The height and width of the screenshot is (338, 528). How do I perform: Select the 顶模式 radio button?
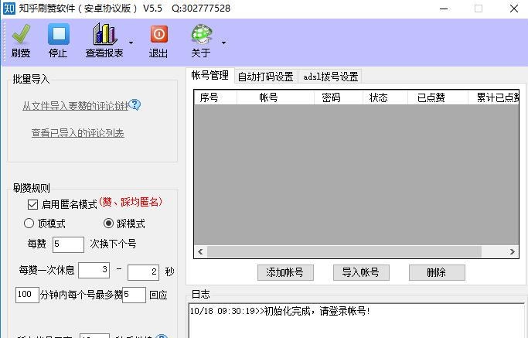pos(29,223)
